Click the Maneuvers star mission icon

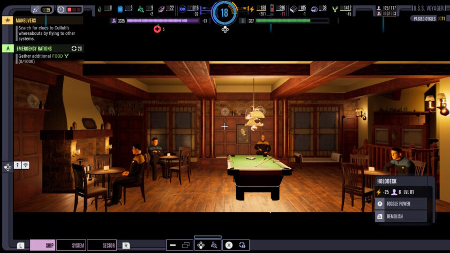(x=7, y=20)
